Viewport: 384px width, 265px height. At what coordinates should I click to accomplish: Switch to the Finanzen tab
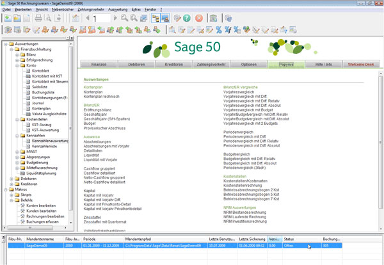click(99, 65)
